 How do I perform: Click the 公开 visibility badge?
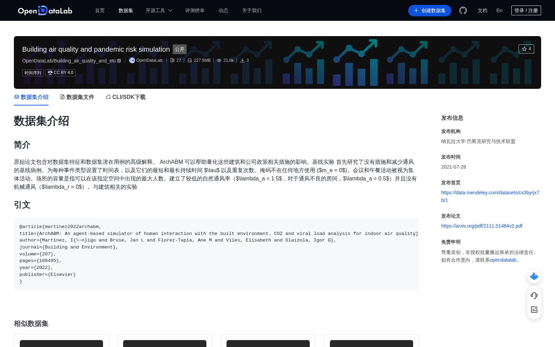[180, 49]
